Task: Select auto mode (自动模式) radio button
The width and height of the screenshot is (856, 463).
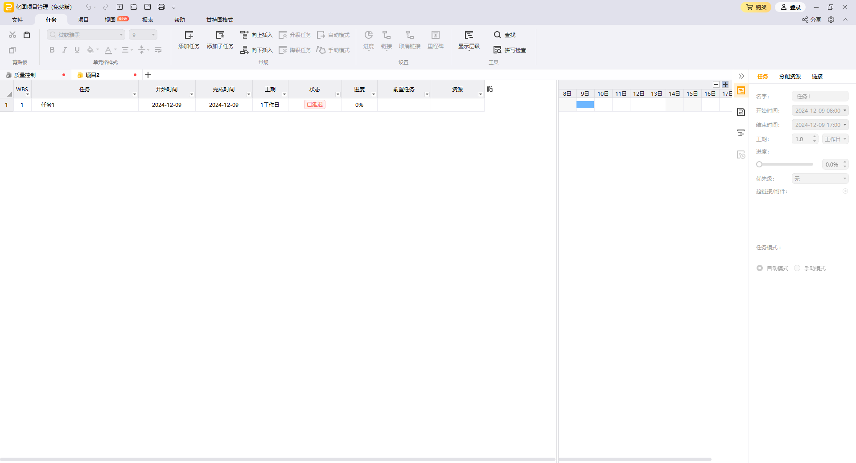Action: 760,268
